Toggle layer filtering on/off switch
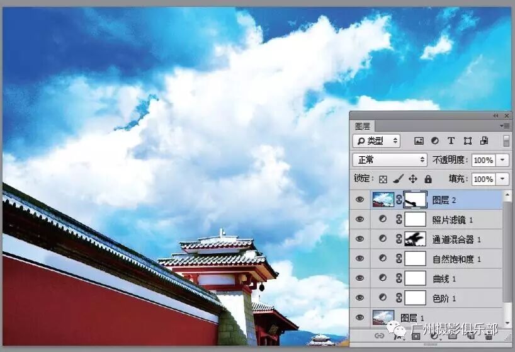Viewport: 515px width, 352px height. tap(506, 141)
